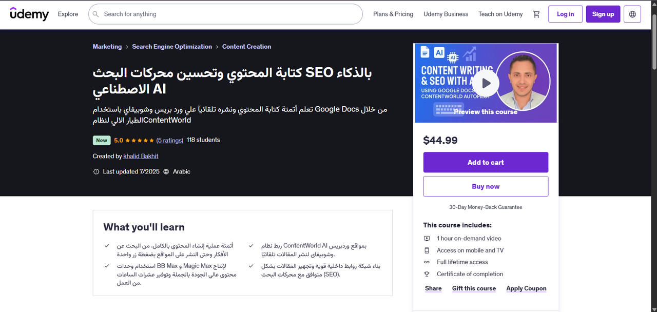Click the New badge
Viewport: 657px width, 312px height.
click(x=102, y=140)
